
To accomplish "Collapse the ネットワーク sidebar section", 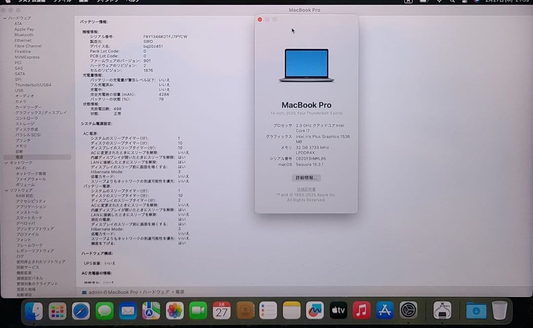I will point(6,163).
